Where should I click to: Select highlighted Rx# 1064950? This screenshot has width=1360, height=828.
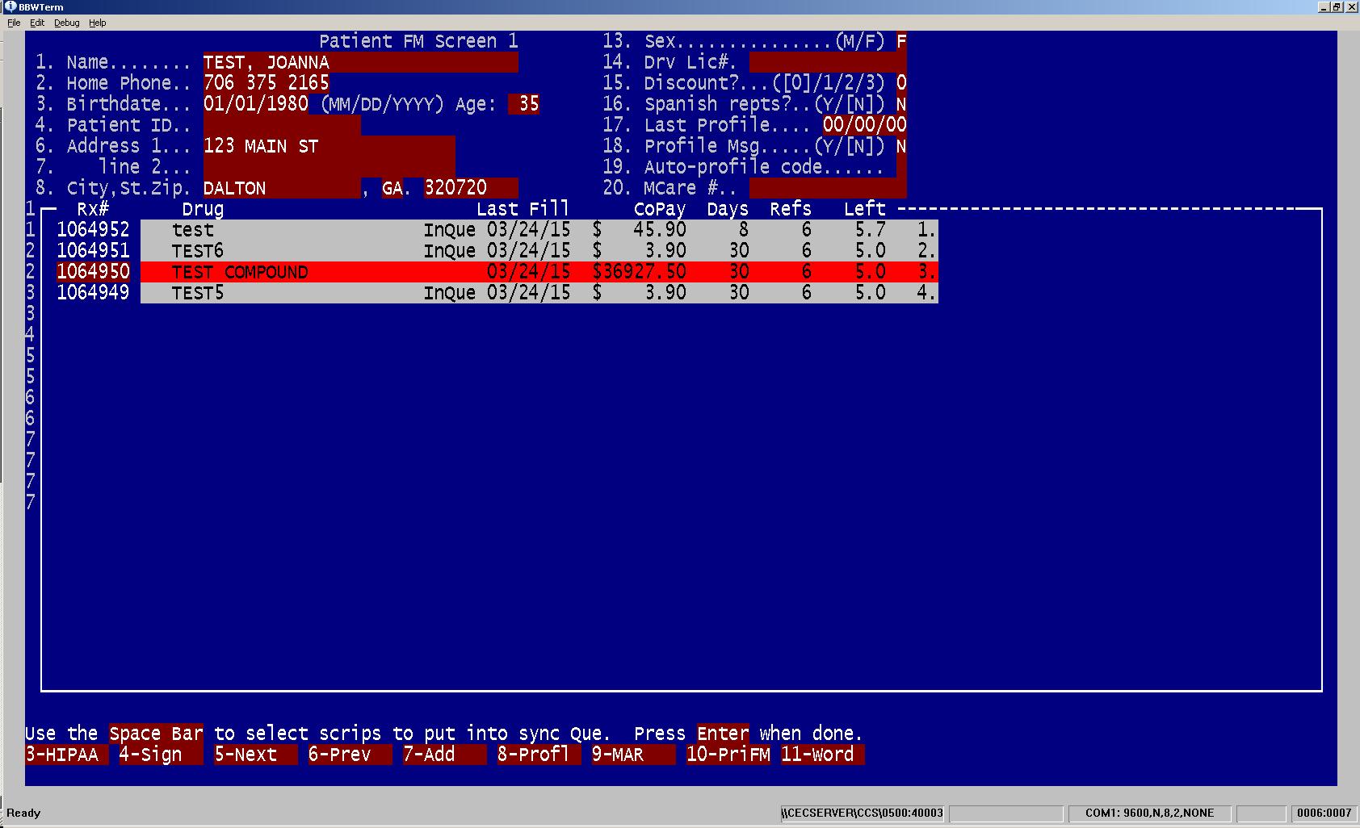(x=93, y=272)
